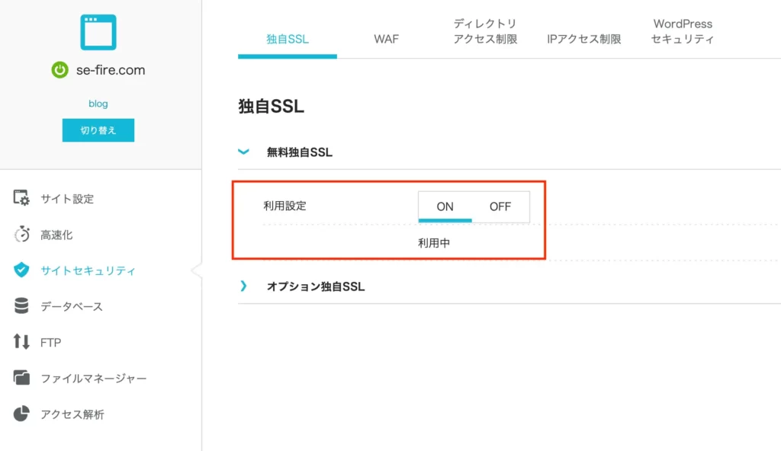The height and width of the screenshot is (451, 781).
Task: Click the green power status icon
Action: (x=59, y=69)
